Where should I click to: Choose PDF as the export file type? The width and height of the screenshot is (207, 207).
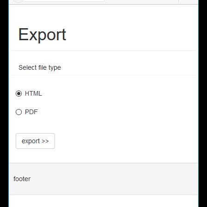click(18, 112)
